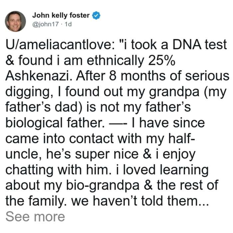Open John kelly foster's profile photo

(x=15, y=21)
